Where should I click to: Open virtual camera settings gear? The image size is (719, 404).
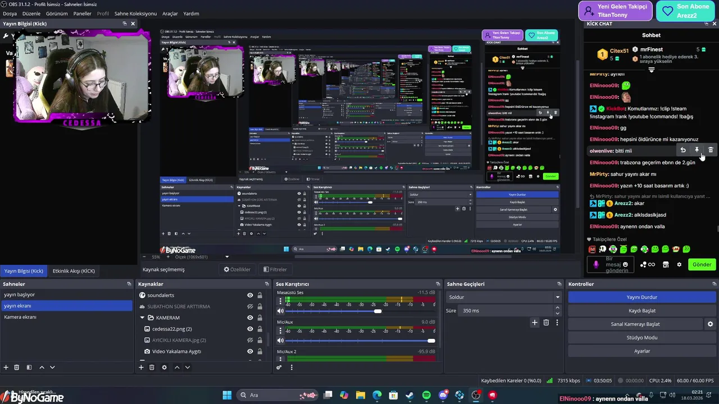point(710,324)
